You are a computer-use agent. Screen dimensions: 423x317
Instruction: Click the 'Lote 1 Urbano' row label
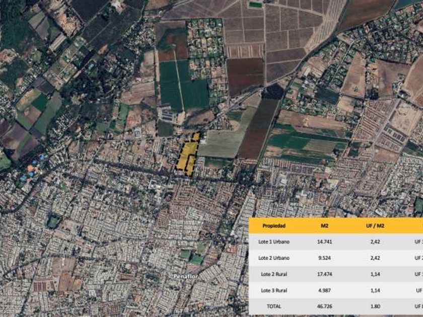click(x=274, y=242)
